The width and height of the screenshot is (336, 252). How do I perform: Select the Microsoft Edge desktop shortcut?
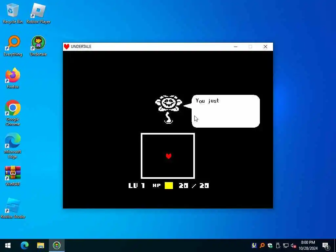13,146
